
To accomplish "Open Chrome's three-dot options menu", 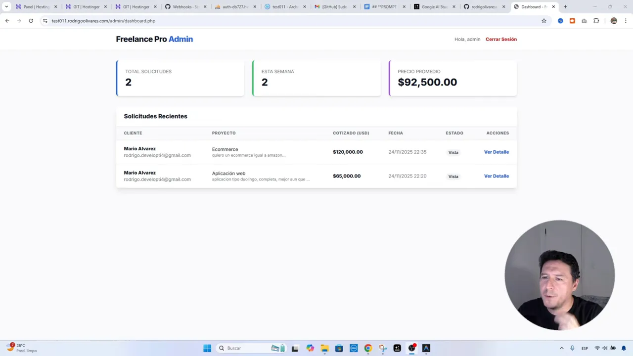I will 626,21.
